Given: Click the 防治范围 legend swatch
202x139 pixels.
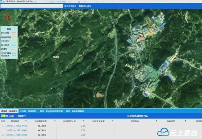Looking at the screenshot, I should 14,33.
